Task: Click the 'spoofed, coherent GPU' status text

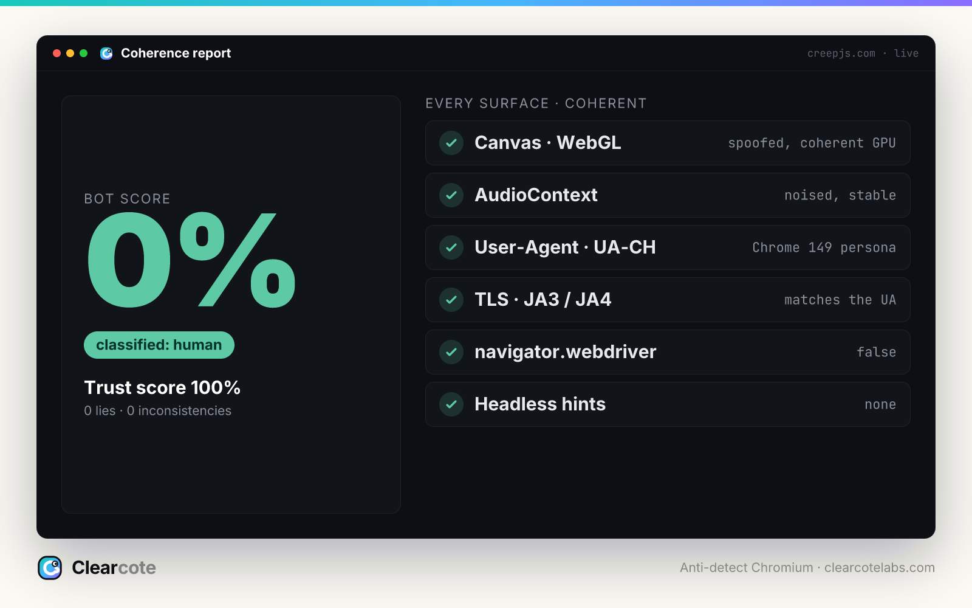Action: point(812,143)
